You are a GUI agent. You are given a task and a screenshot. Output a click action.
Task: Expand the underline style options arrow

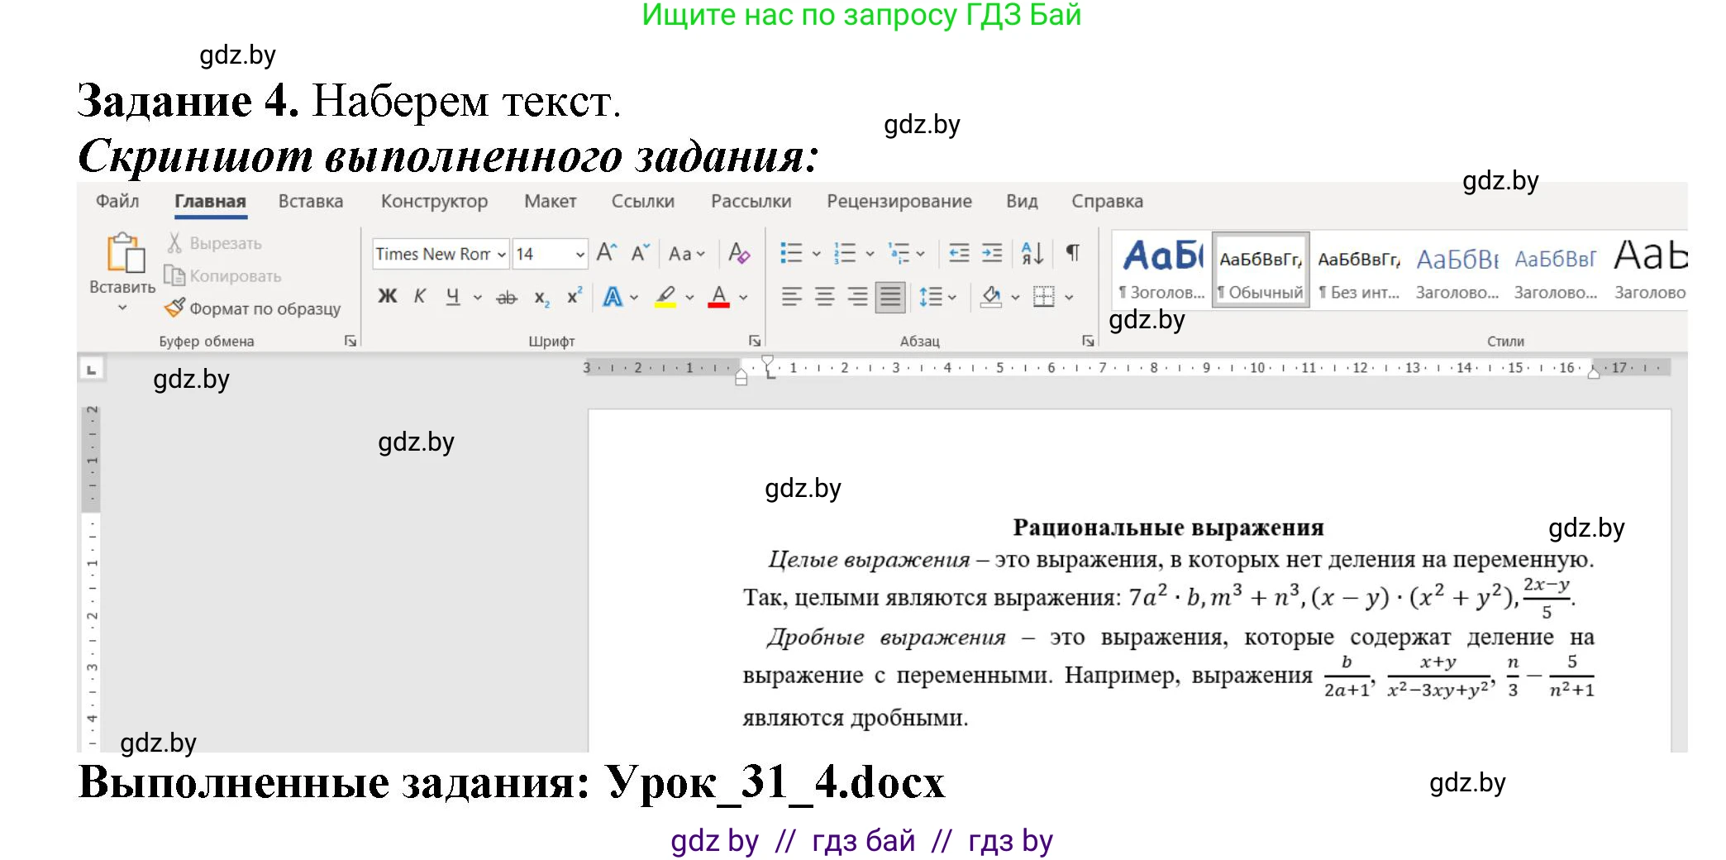pos(477,298)
